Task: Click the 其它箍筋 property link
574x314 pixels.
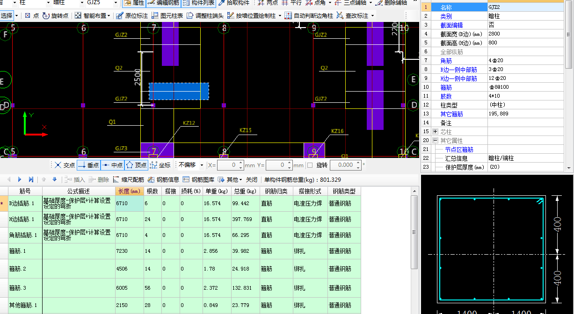Action: click(451, 114)
